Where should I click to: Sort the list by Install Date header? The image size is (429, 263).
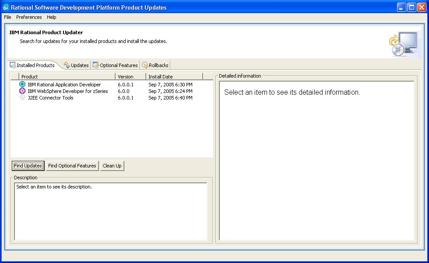tap(174, 77)
